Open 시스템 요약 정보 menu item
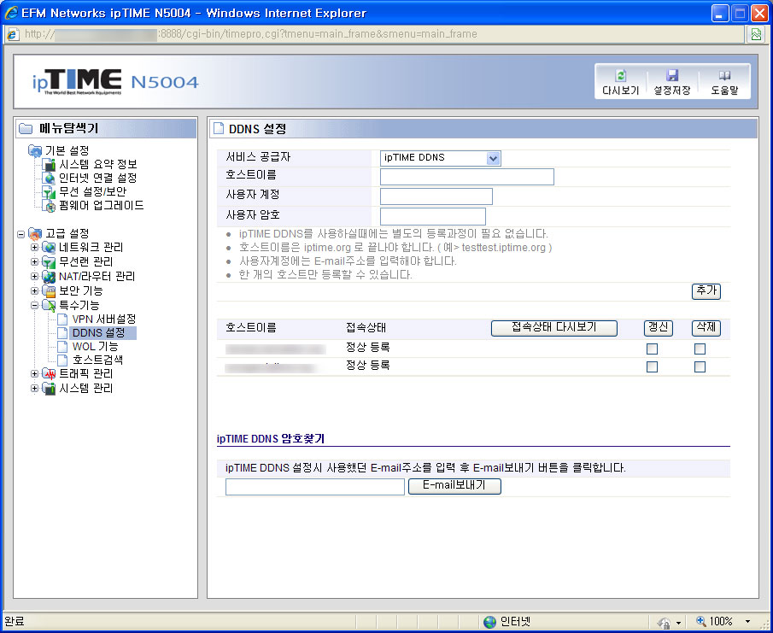773x633 pixels. click(98, 164)
